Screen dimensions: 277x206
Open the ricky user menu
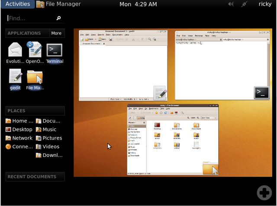pyautogui.click(x=265, y=4)
